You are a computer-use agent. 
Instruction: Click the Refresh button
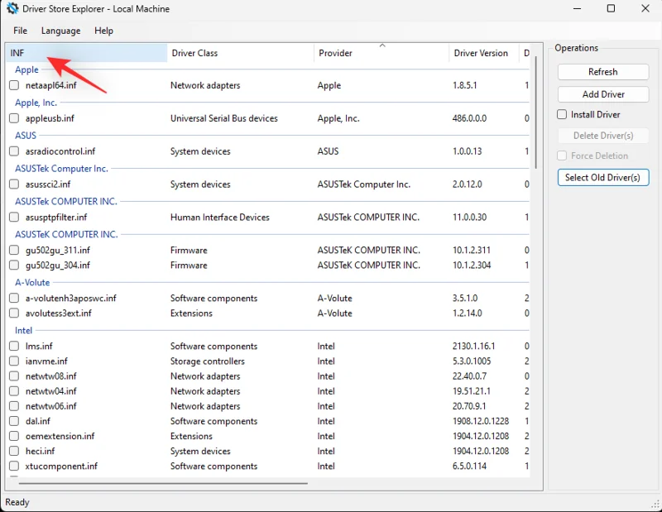pos(602,71)
